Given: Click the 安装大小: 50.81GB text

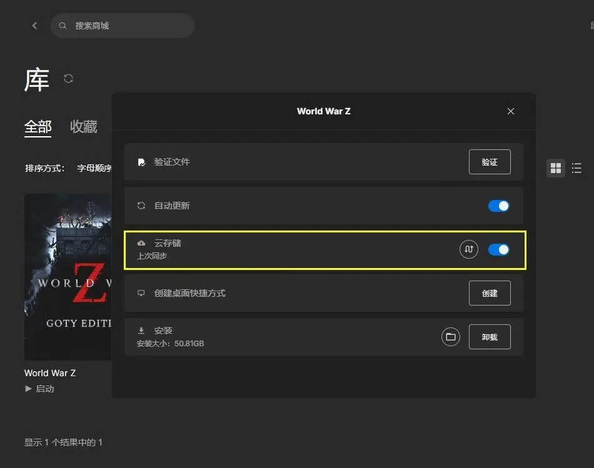Looking at the screenshot, I should point(171,344).
